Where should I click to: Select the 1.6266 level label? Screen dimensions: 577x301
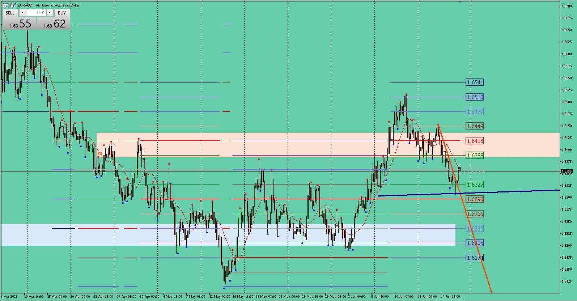(x=475, y=214)
